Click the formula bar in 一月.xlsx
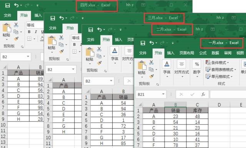This screenshot has height=148, width=246. 228,94
